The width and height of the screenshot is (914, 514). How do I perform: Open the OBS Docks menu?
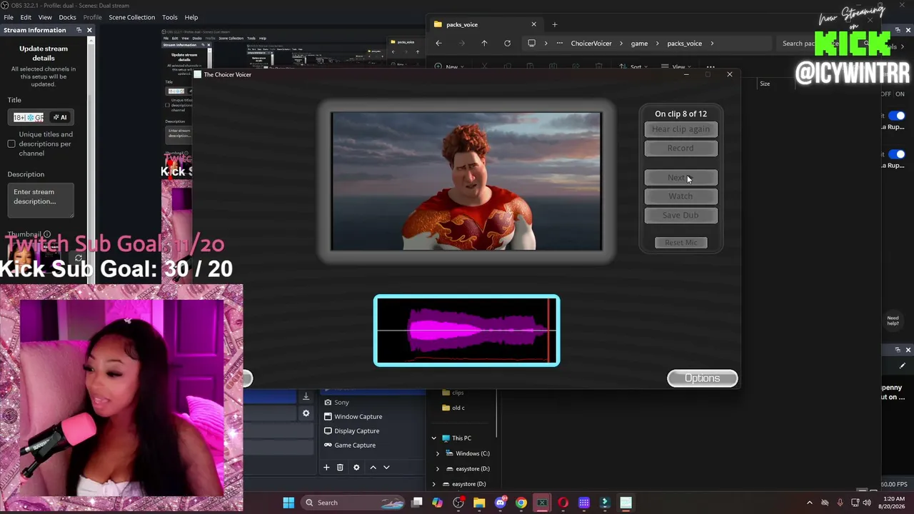(67, 17)
